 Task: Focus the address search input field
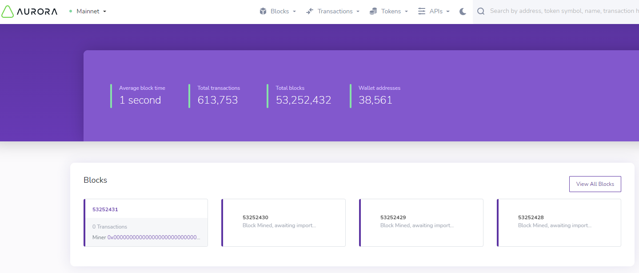(564, 11)
